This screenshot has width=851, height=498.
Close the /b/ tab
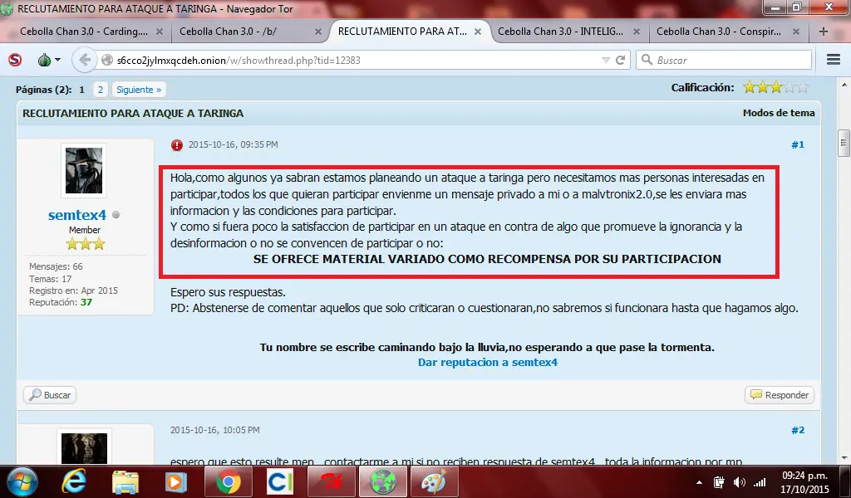pyautogui.click(x=318, y=32)
